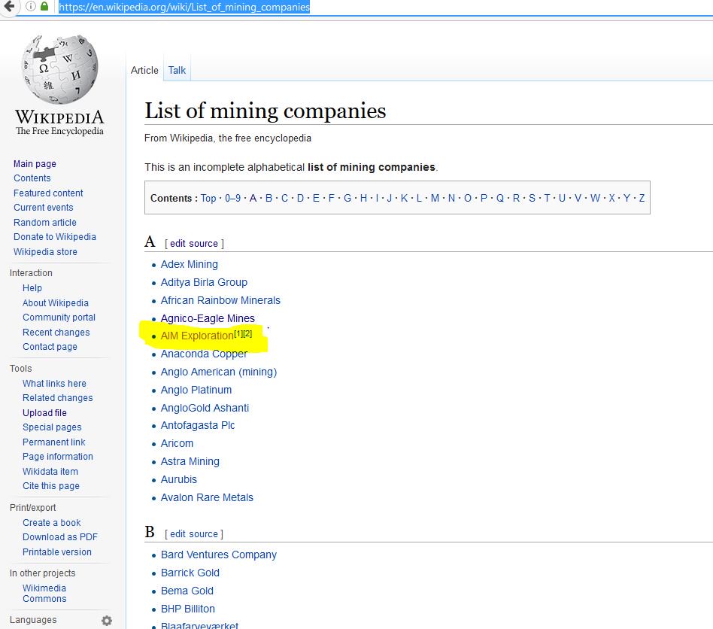The width and height of the screenshot is (713, 629).
Task: Open Aditya Birla Group article
Action: (x=204, y=282)
